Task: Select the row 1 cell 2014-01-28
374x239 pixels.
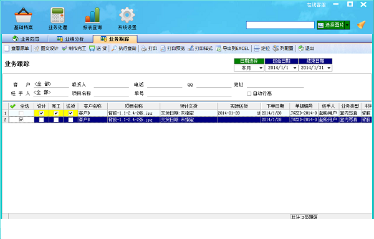Action: point(239,113)
